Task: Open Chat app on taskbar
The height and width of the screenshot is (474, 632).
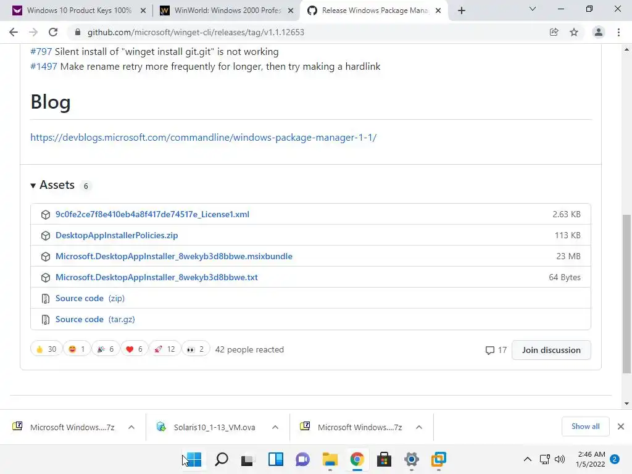Action: pos(302,459)
